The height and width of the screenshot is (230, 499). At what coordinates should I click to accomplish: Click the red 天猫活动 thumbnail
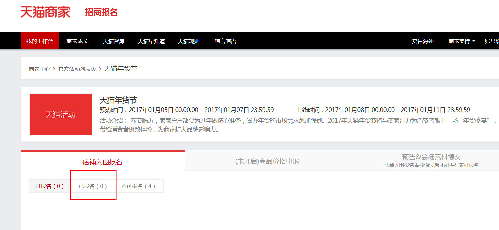pos(60,114)
